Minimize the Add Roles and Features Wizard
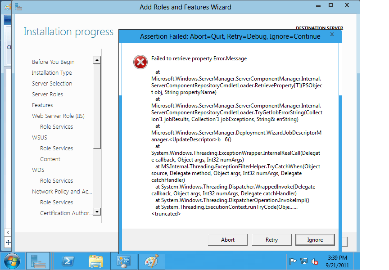The image size is (389, 270). point(318,5)
